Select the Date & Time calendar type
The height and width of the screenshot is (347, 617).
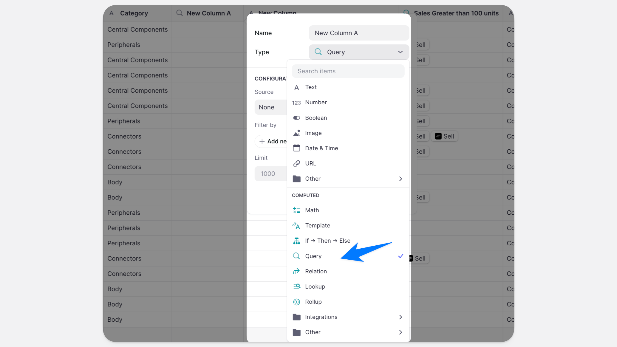coord(321,148)
